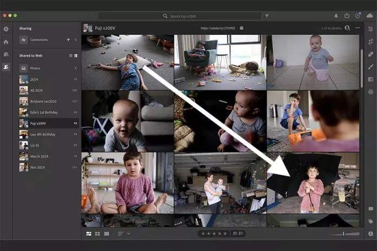Flag photo as Picked
377x251 pixels.
coord(235,234)
